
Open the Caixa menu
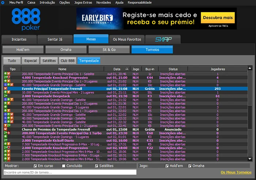31,3
